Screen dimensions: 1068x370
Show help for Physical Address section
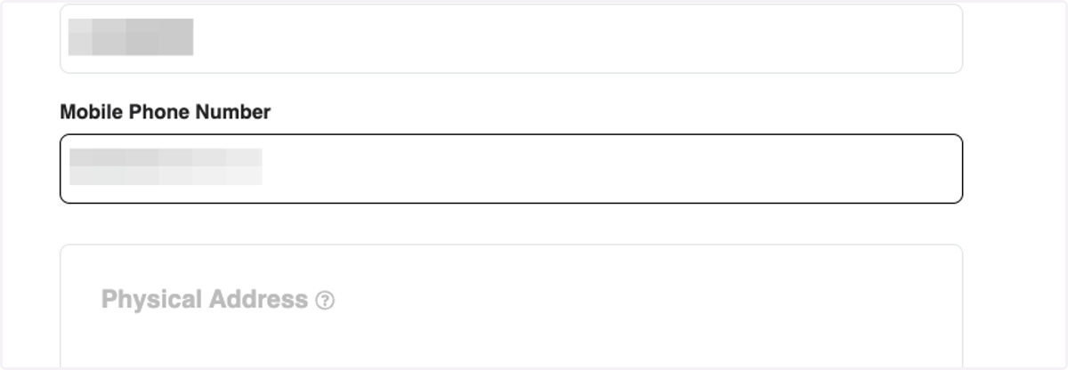point(326,301)
